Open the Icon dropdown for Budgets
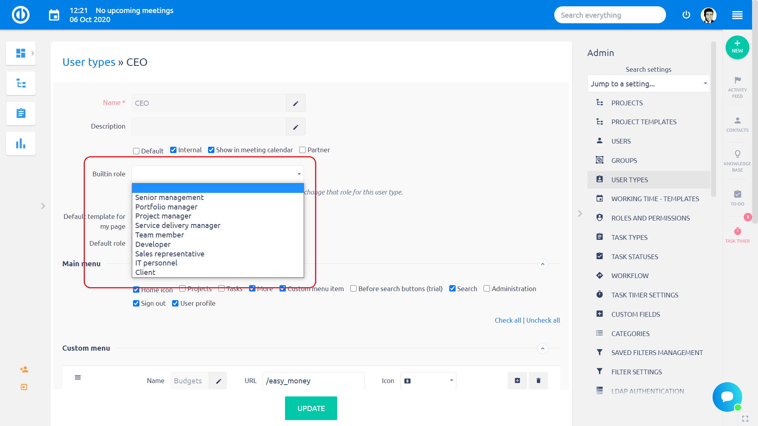This screenshot has height=426, width=758. click(x=428, y=381)
